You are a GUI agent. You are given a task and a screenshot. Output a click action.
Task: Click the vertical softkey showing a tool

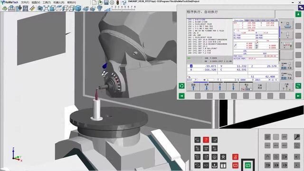click(x=287, y=35)
